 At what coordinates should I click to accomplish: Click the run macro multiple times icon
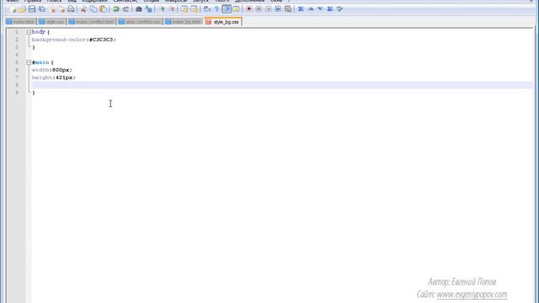pyautogui.click(x=278, y=9)
